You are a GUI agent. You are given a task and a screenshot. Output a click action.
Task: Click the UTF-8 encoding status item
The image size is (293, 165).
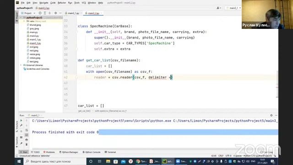pos(228,156)
